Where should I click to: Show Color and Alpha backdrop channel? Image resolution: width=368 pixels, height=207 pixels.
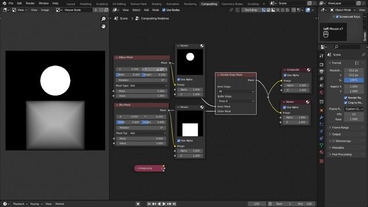264,10
